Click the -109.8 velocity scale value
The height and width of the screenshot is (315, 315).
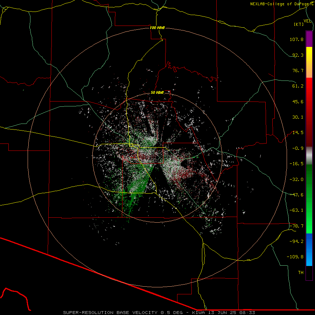tap(295, 257)
